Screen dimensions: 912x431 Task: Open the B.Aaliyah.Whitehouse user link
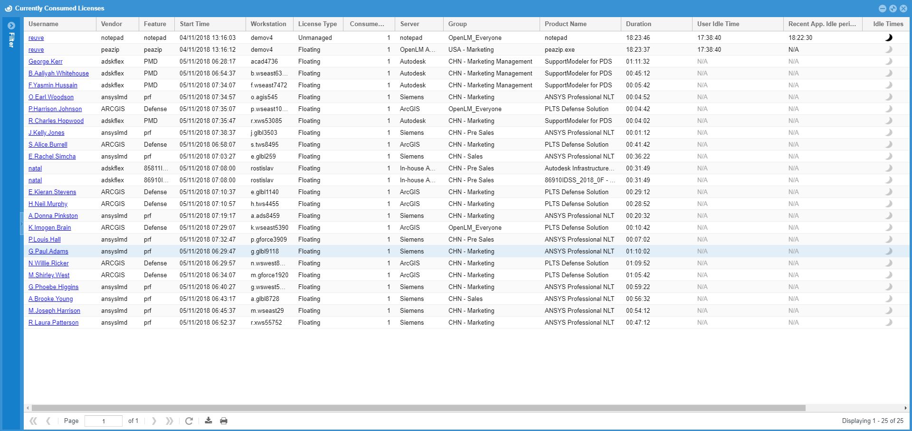tap(58, 73)
